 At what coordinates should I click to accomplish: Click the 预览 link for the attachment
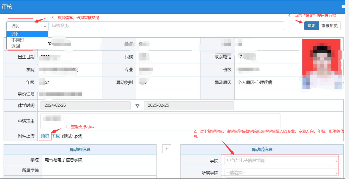[45, 136]
